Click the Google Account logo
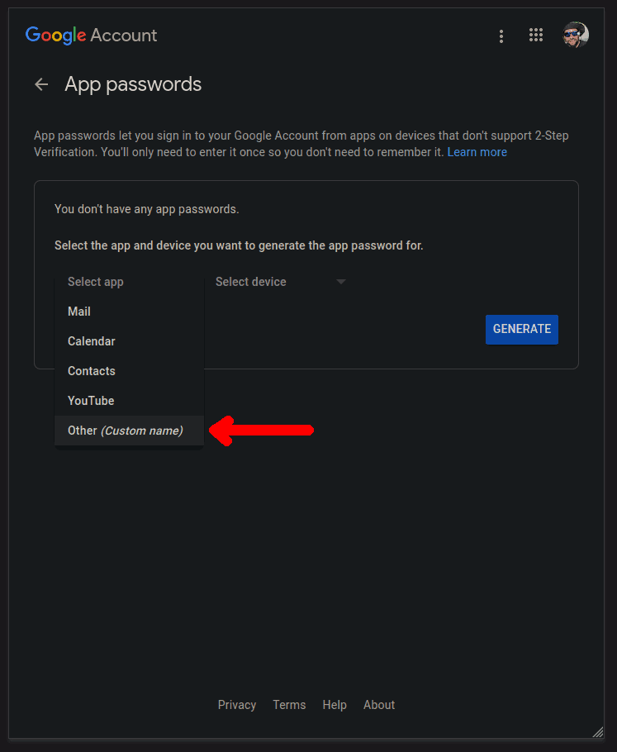 pos(91,36)
